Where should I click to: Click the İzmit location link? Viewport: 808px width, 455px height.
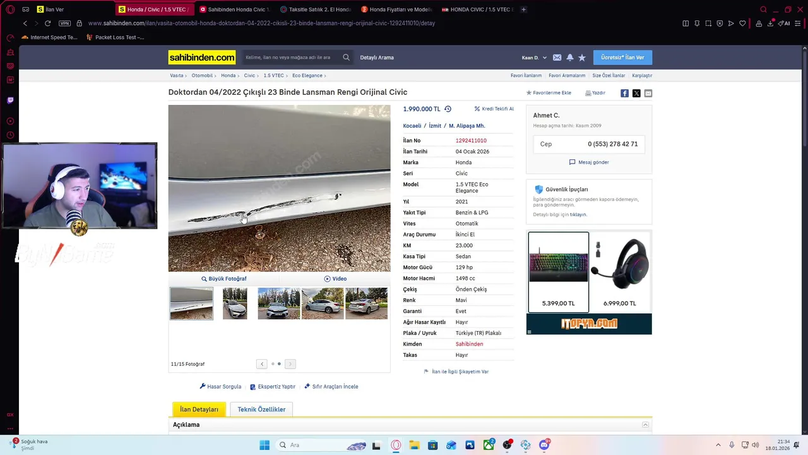[x=435, y=126]
